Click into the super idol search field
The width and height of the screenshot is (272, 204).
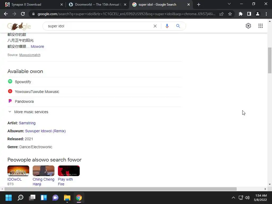pyautogui.click(x=99, y=26)
